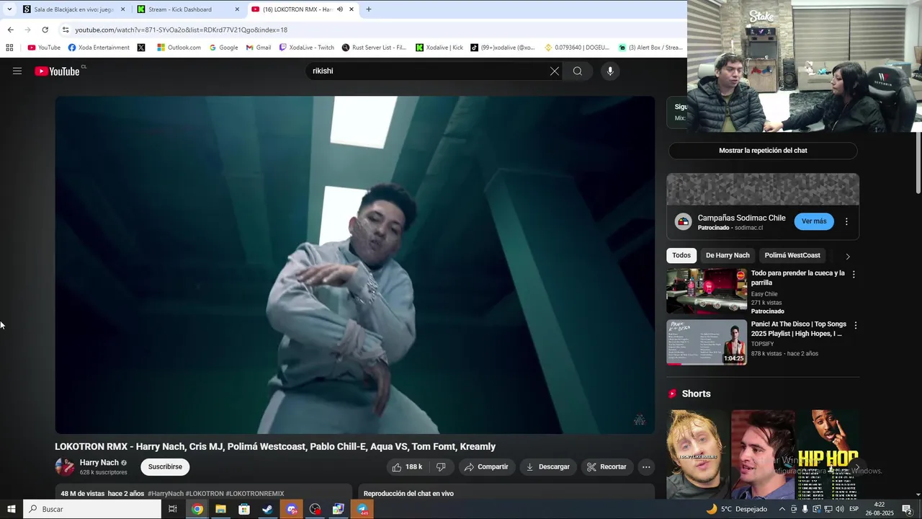Share the video with Compartir
The height and width of the screenshot is (519, 922).
coord(486,467)
